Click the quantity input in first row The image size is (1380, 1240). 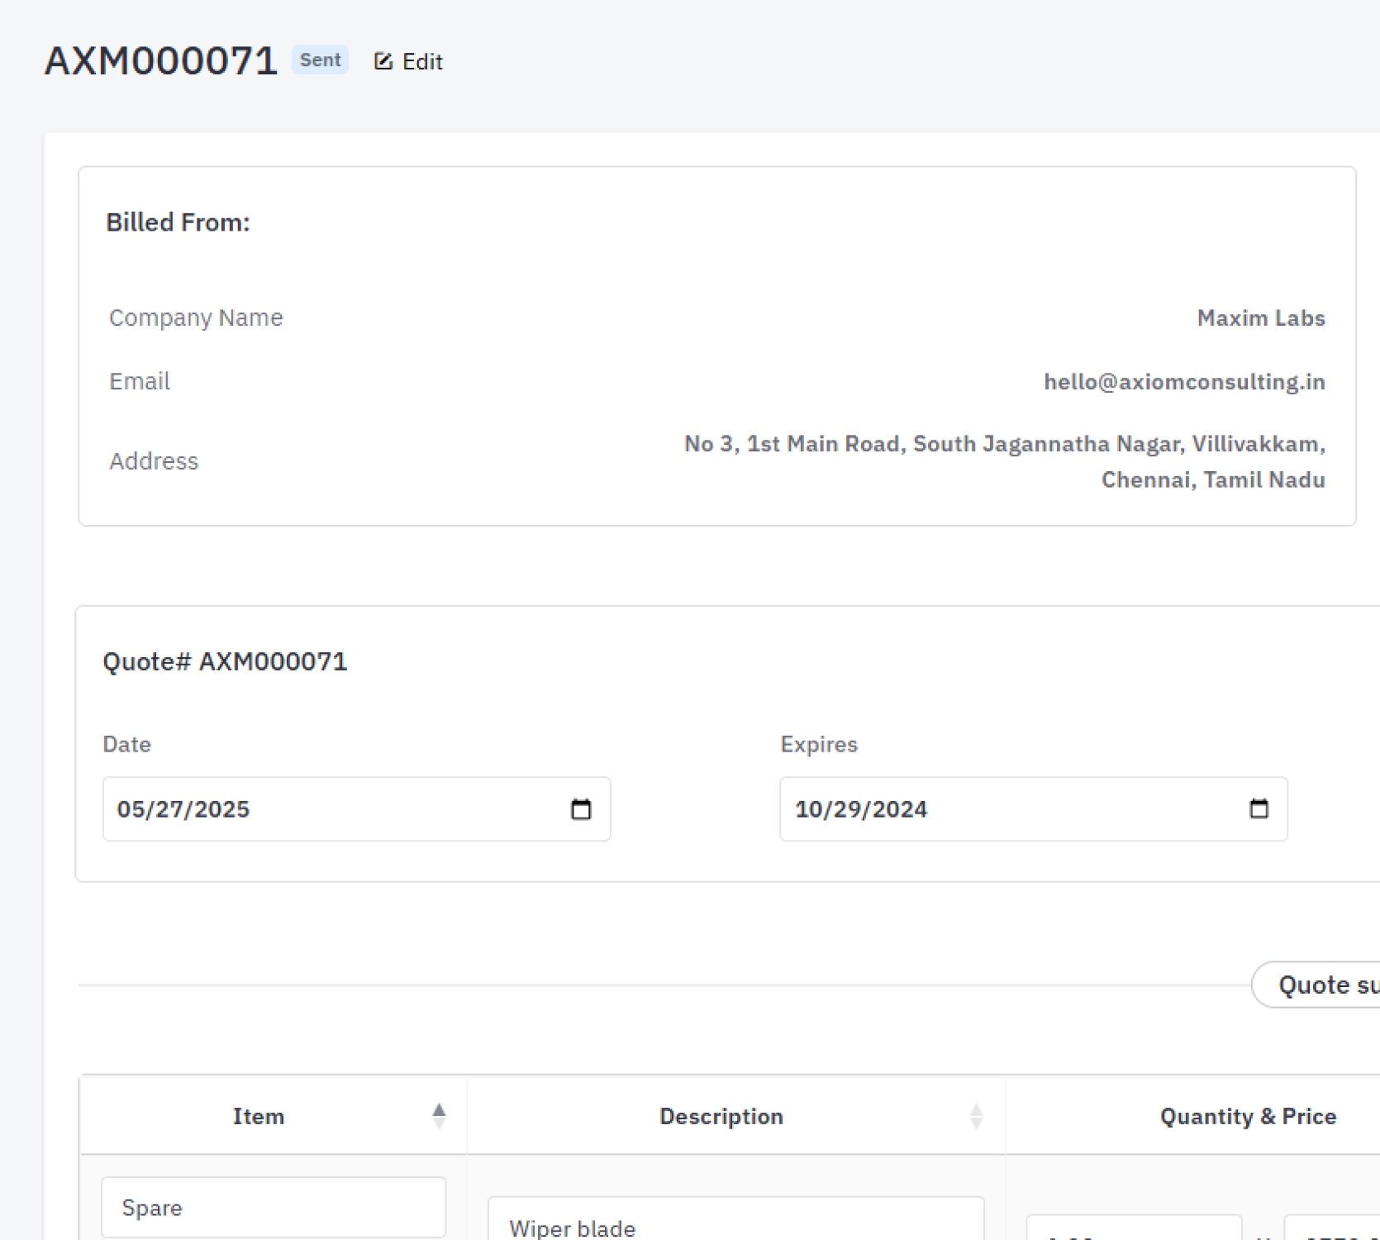pos(1134,1230)
